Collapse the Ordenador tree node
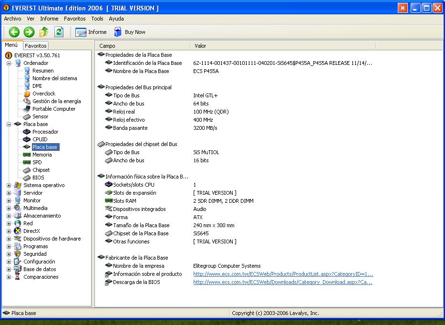445x325 pixels. pyautogui.click(x=9, y=63)
